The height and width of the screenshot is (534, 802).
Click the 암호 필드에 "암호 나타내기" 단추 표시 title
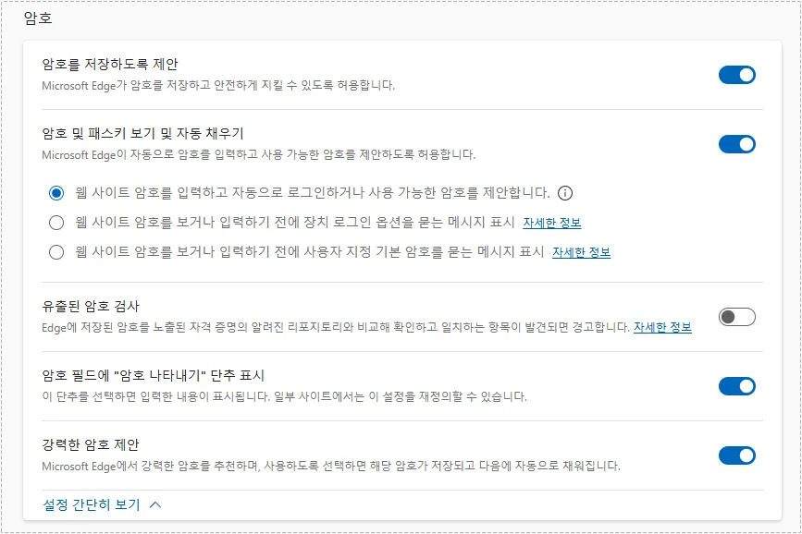point(153,376)
